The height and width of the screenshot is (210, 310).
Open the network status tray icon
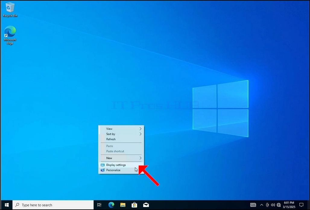(279, 205)
